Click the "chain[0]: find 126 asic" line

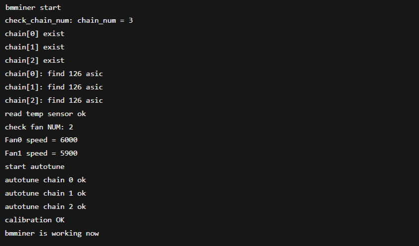54,74
